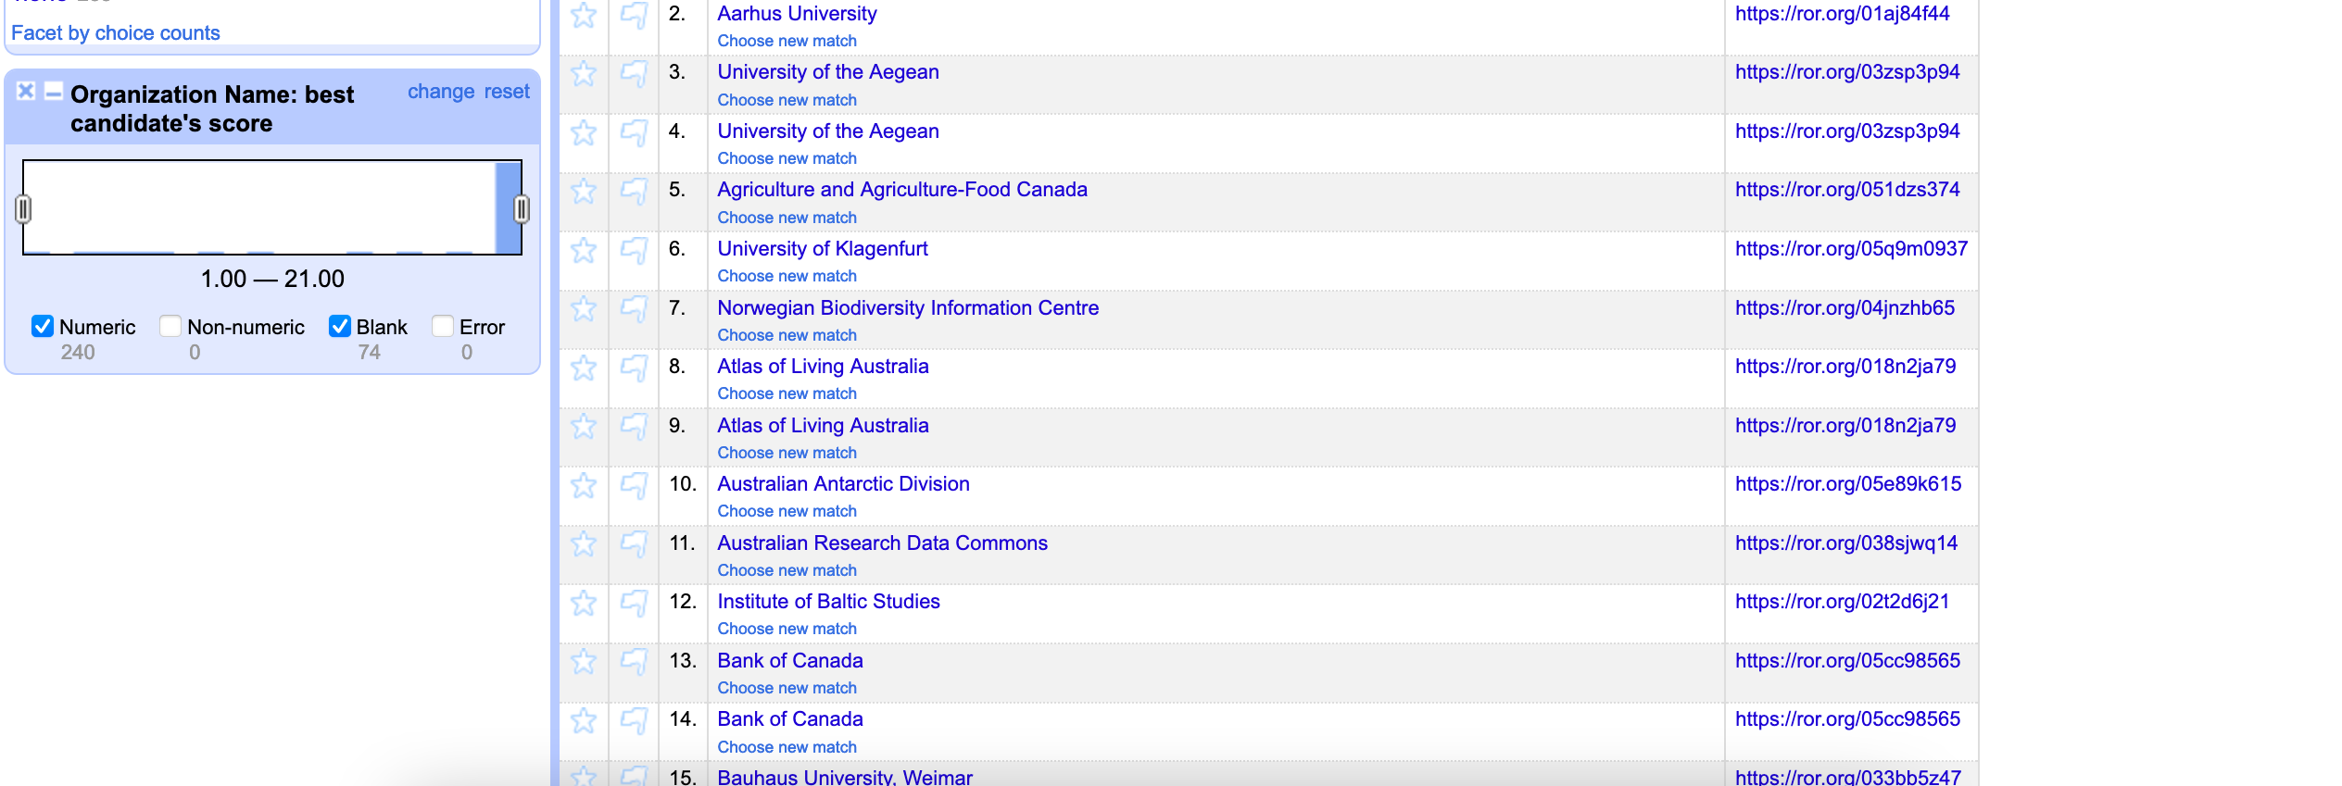Star row 9 Atlas of Living Australia
2342x786 pixels.
584,426
